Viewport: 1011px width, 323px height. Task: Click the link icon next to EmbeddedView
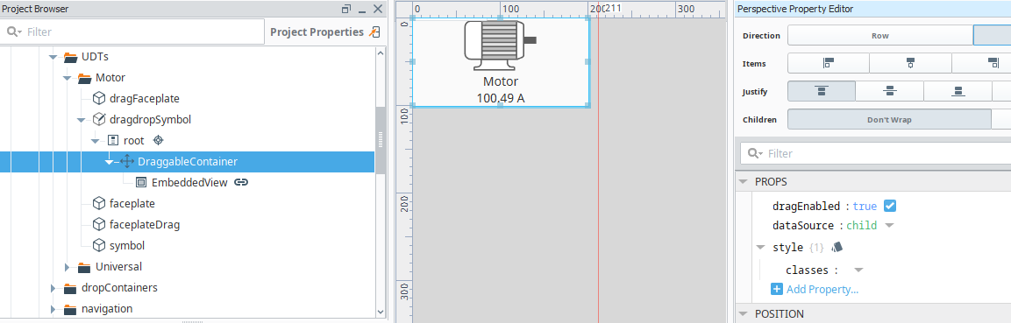241,183
